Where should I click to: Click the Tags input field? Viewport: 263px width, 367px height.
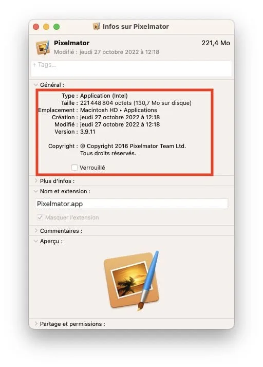coord(131,68)
